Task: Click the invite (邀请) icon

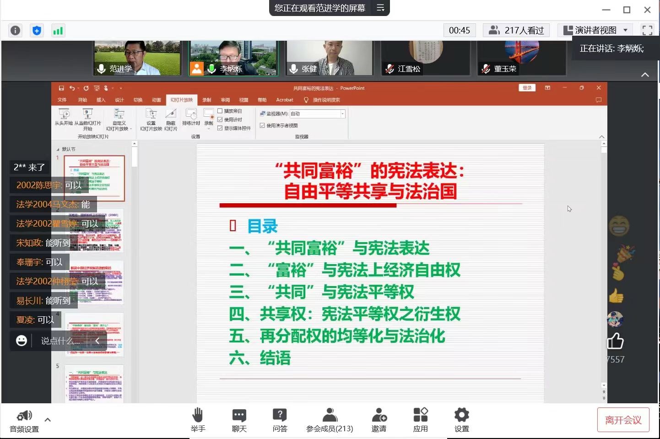Action: (x=379, y=419)
